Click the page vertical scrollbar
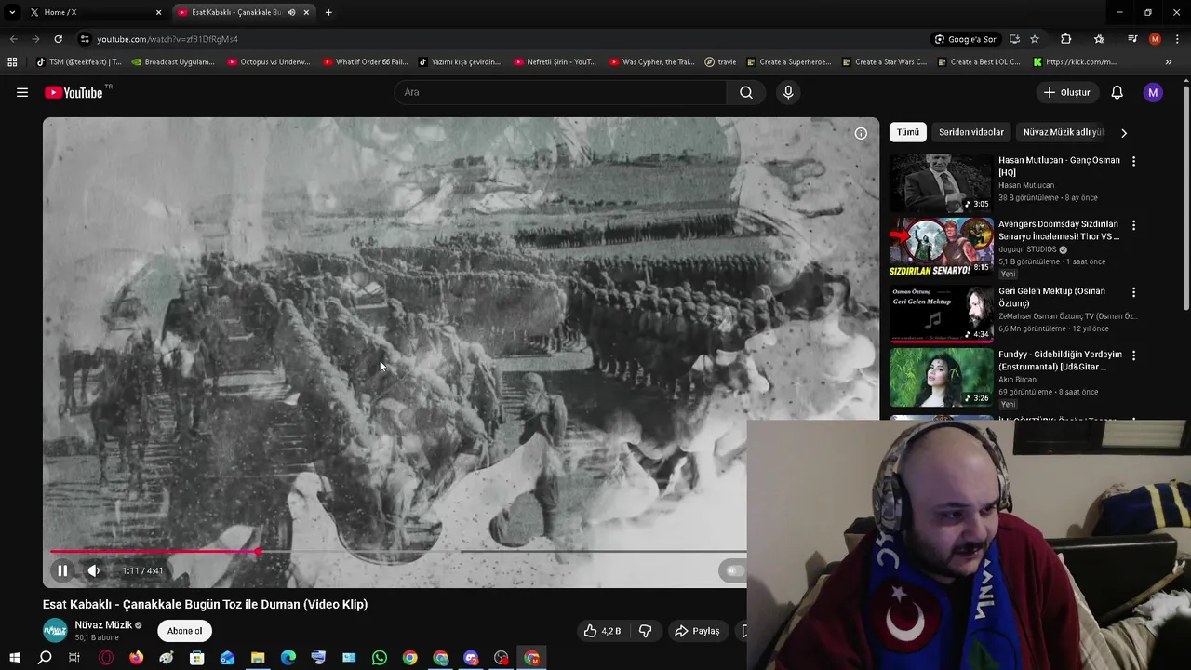The width and height of the screenshot is (1191, 670). [1186, 198]
